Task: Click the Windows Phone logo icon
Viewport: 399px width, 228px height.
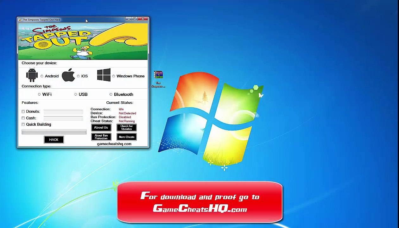Action: tap(104, 75)
